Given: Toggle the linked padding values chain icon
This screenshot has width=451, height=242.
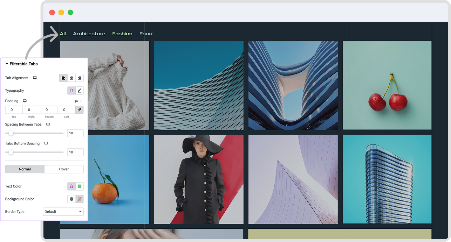Looking at the screenshot, I should tap(80, 110).
